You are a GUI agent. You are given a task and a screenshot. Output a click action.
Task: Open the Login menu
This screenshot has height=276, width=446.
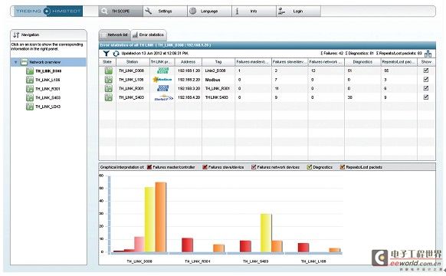click(298, 11)
